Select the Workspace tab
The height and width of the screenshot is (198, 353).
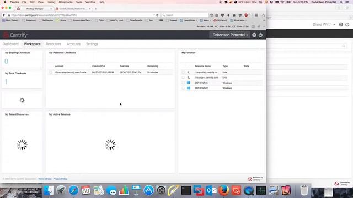[x=32, y=44]
